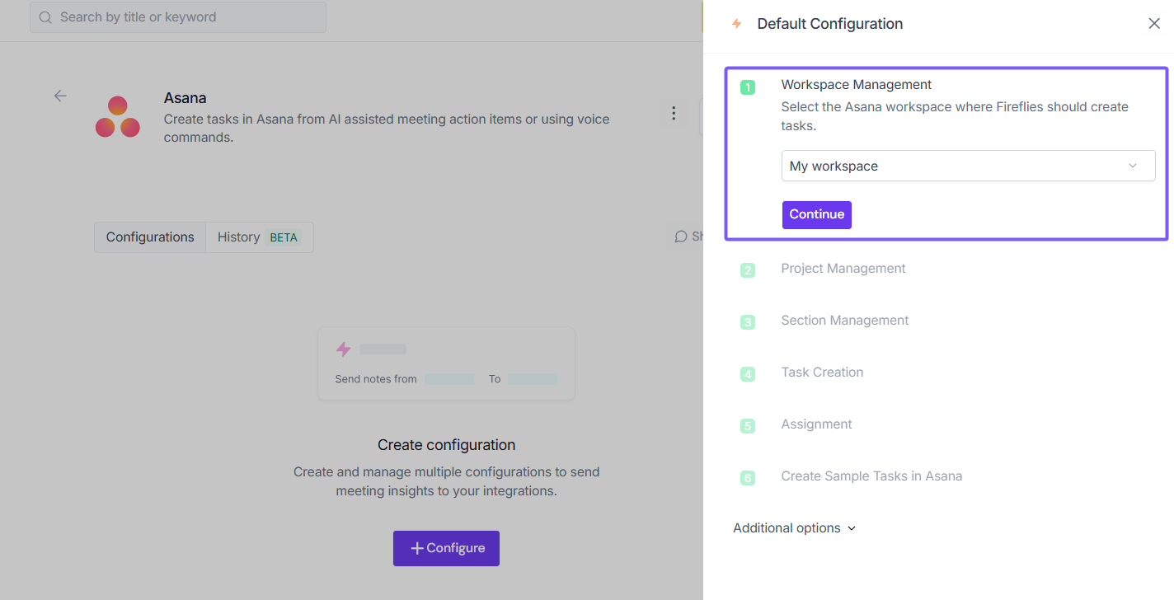
Task: Click the configuration preview card thumbnail
Action: pyautogui.click(x=446, y=363)
